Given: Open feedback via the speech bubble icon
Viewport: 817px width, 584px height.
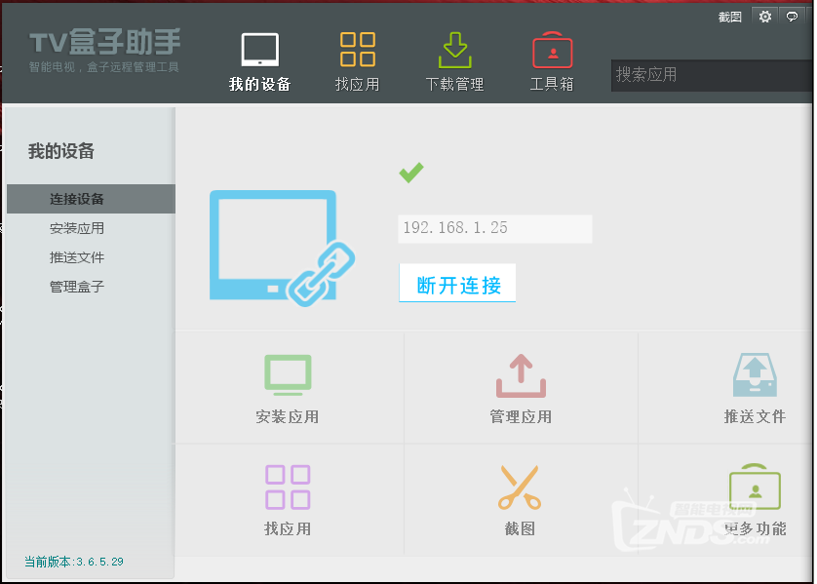Looking at the screenshot, I should pos(792,17).
